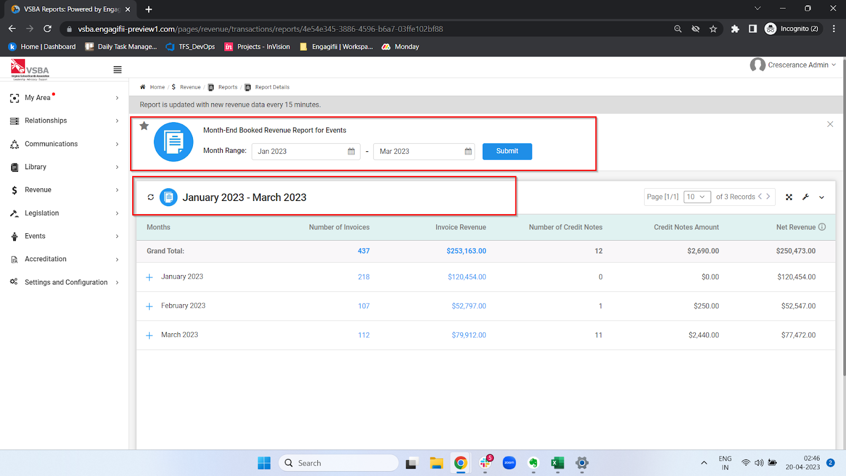Open the Crescerance Admin account dropdown
Screen dimensions: 846x476
click(x=793, y=65)
